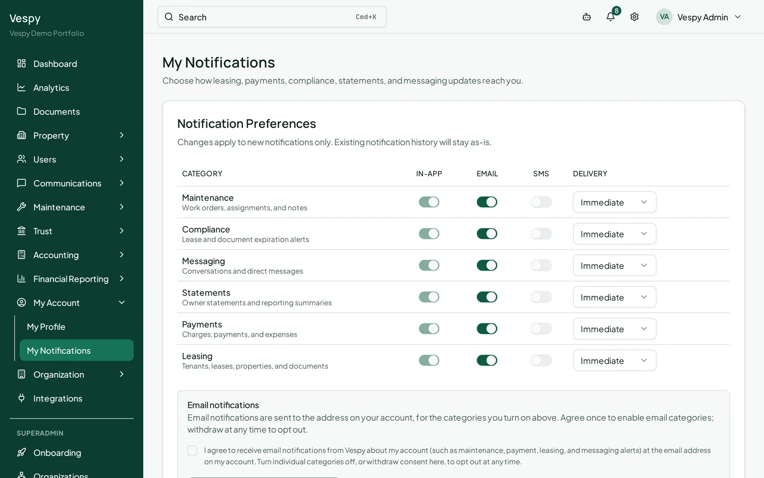This screenshot has height=478, width=764.
Task: Open the Integrations menu item
Action: (72, 398)
